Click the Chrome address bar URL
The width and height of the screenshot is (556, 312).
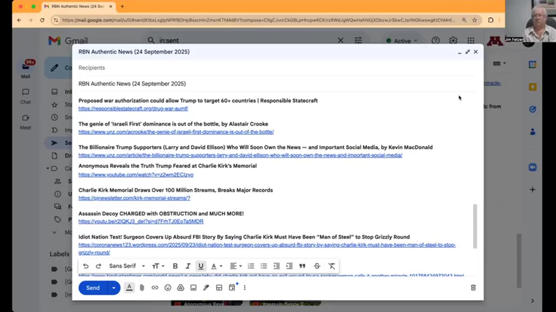[258, 20]
